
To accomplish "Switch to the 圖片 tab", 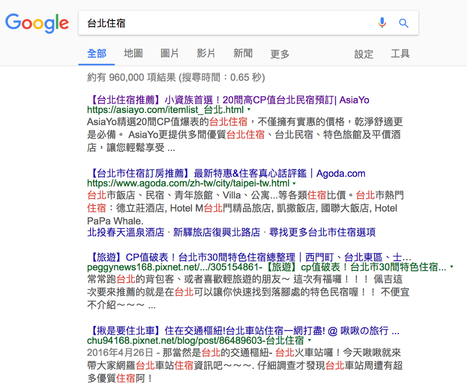I will [x=170, y=54].
